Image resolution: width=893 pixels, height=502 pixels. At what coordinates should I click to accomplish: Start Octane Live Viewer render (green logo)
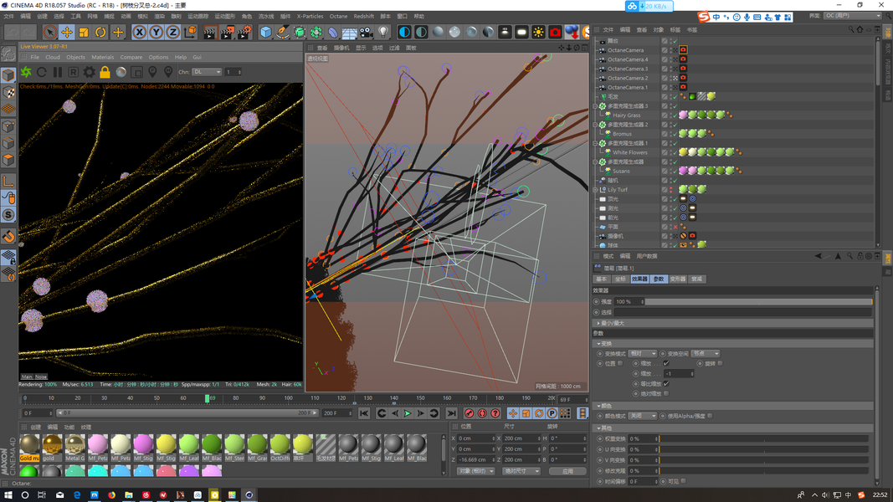(x=26, y=72)
